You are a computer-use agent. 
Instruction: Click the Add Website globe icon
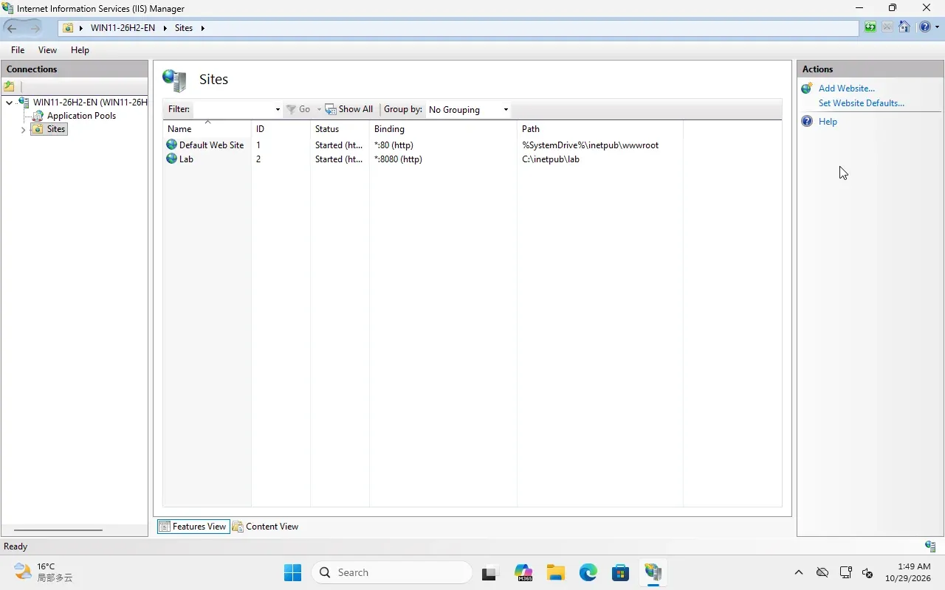(807, 88)
